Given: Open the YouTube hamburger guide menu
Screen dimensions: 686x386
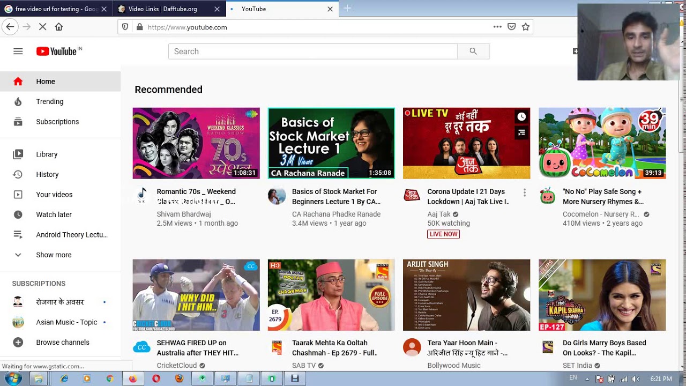Looking at the screenshot, I should (18, 51).
